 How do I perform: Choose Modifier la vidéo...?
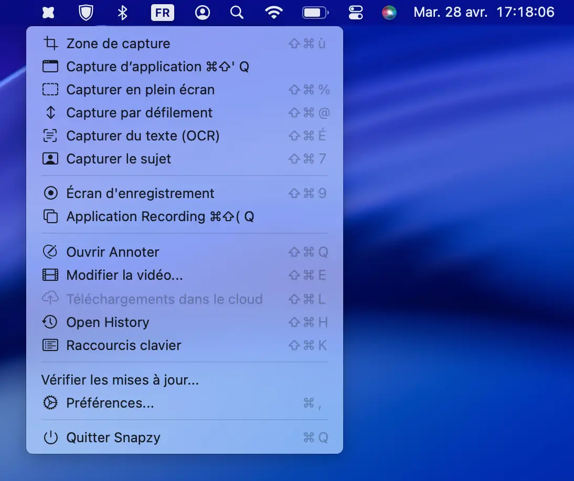tap(185, 275)
